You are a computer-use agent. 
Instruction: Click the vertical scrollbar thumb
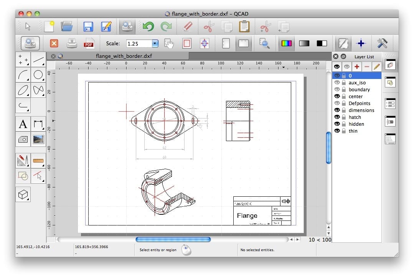click(328, 148)
